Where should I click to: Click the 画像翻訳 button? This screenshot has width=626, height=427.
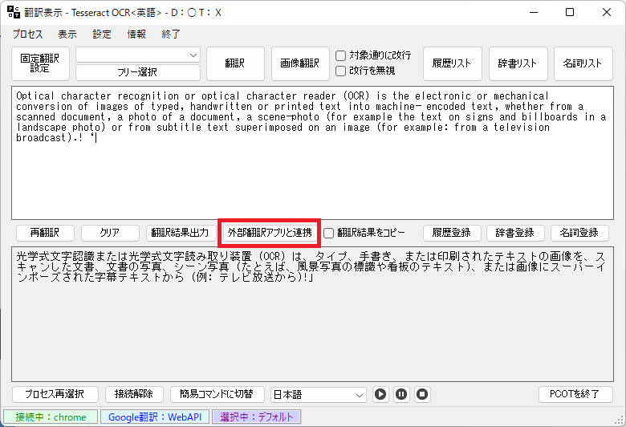300,63
